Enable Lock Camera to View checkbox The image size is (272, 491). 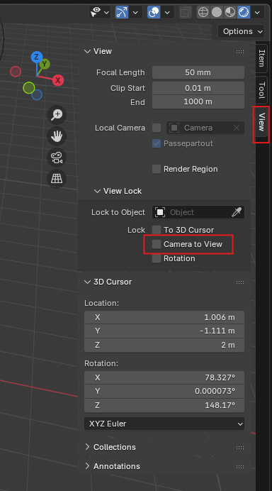[x=157, y=244]
